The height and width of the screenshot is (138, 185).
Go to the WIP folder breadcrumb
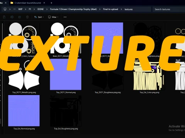(20, 9)
